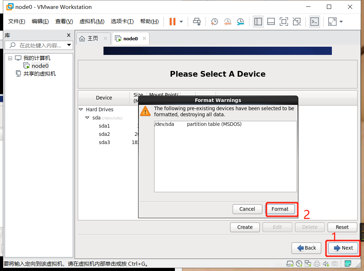Toggle the thumbnail bar view icon

pos(271,22)
